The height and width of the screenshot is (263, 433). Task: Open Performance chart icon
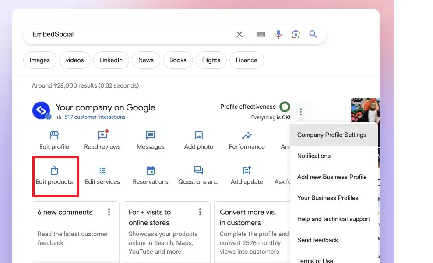[x=247, y=135]
